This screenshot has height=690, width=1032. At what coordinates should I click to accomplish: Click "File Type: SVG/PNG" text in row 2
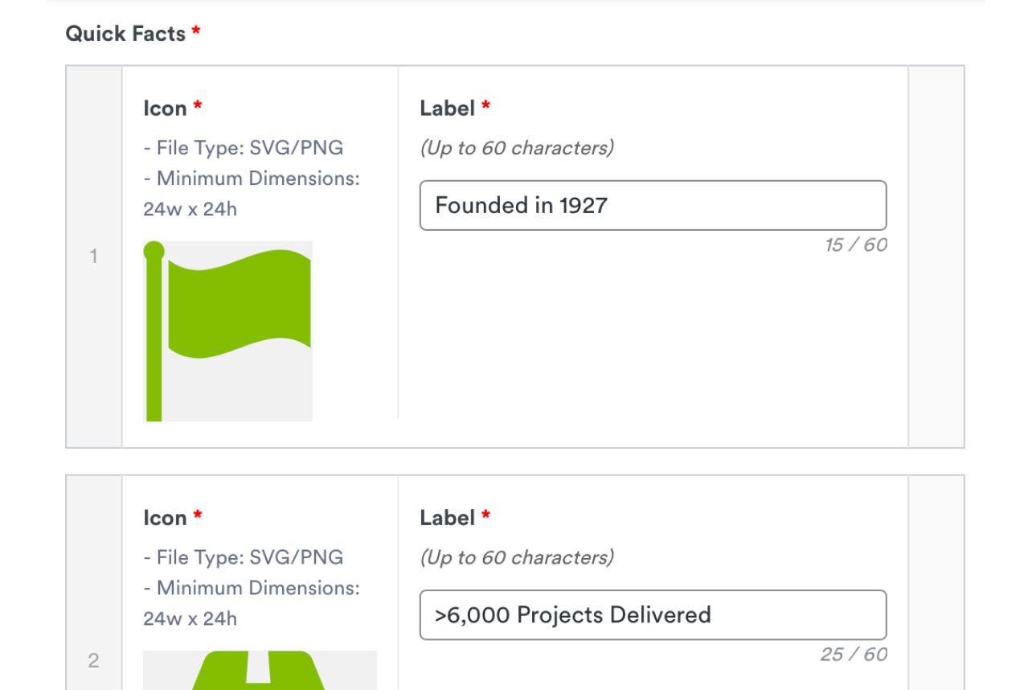244,557
